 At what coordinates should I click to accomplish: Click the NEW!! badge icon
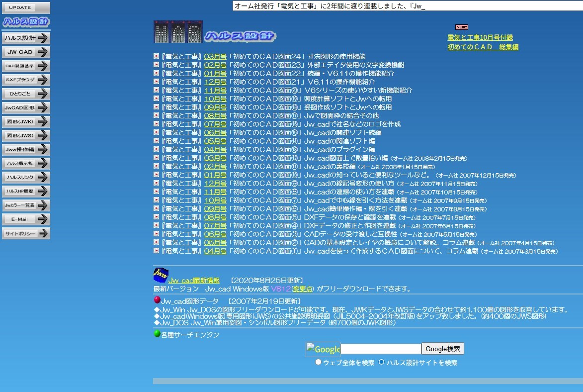tap(461, 27)
